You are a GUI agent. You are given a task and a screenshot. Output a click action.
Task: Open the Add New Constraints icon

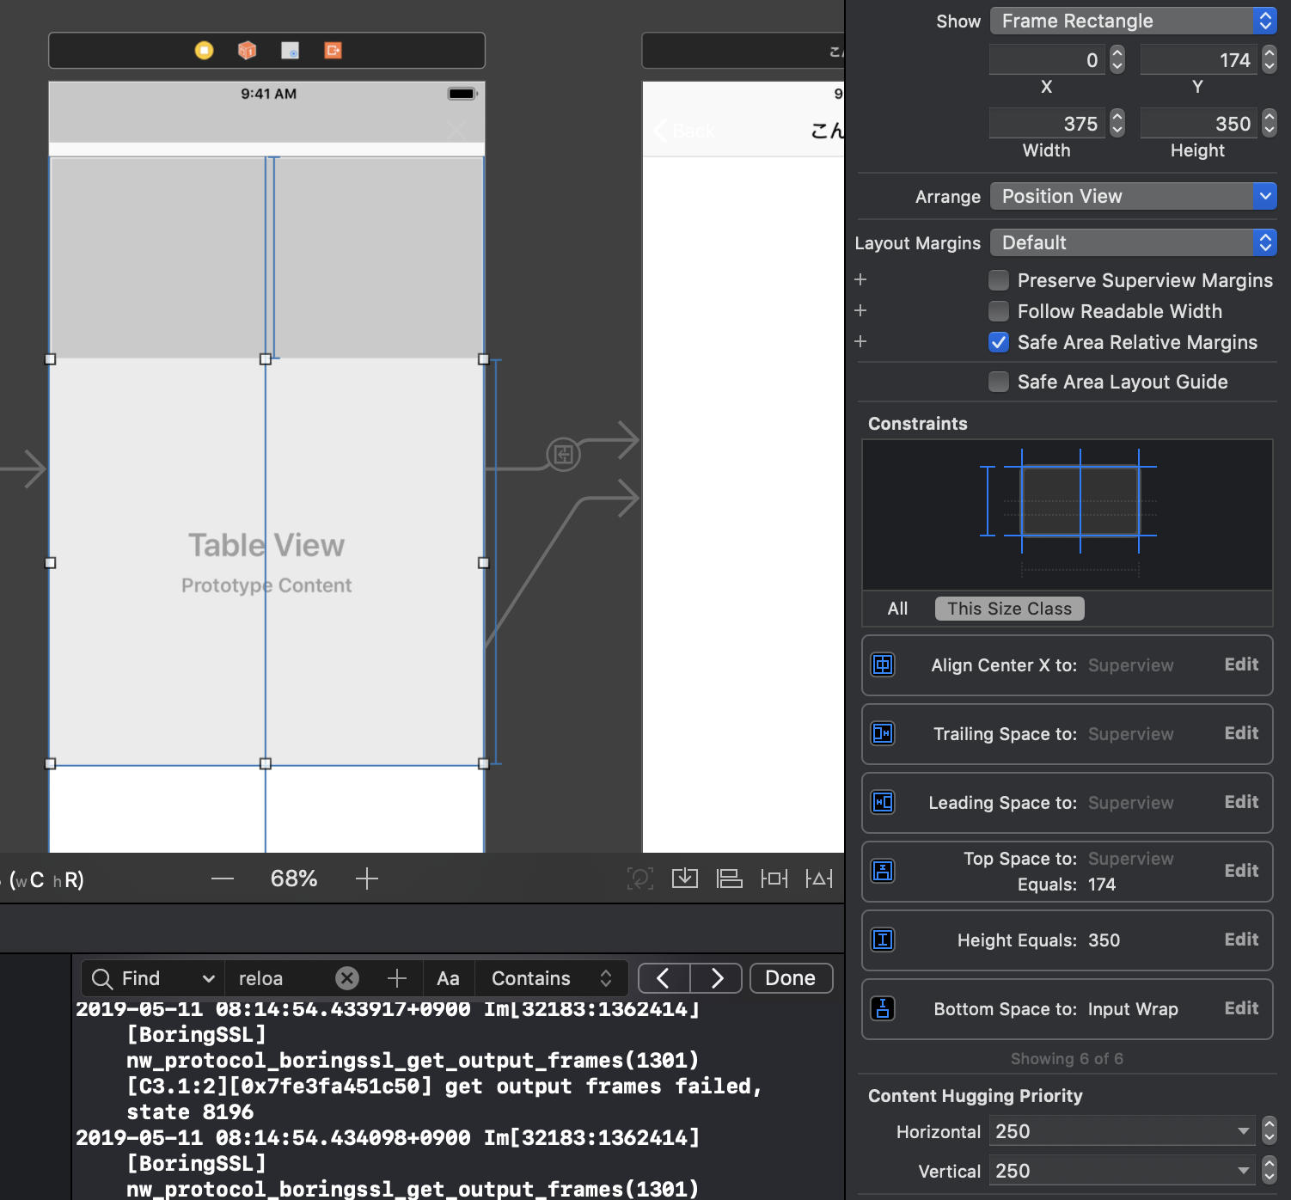click(774, 878)
